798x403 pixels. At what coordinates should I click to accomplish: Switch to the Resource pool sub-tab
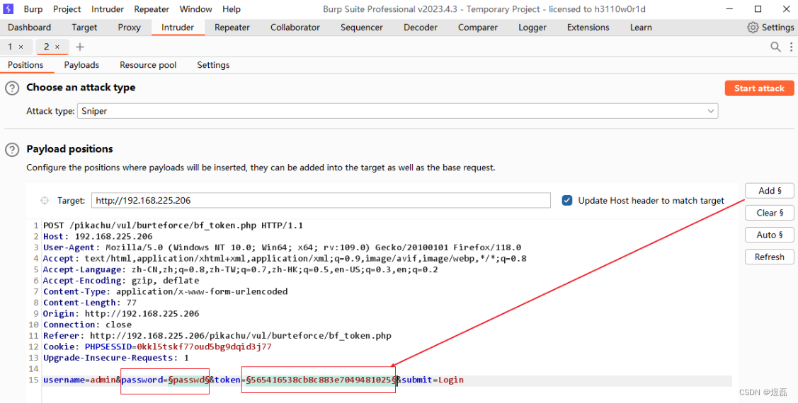148,65
